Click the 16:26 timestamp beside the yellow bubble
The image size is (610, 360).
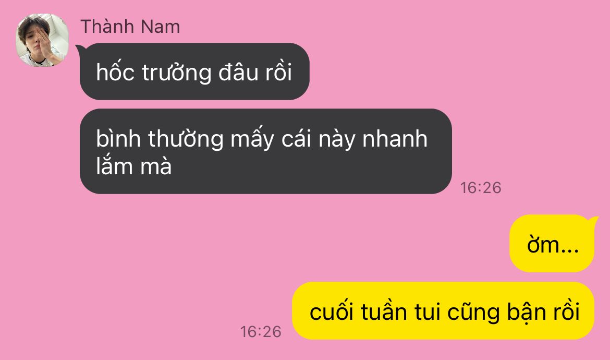point(261,332)
